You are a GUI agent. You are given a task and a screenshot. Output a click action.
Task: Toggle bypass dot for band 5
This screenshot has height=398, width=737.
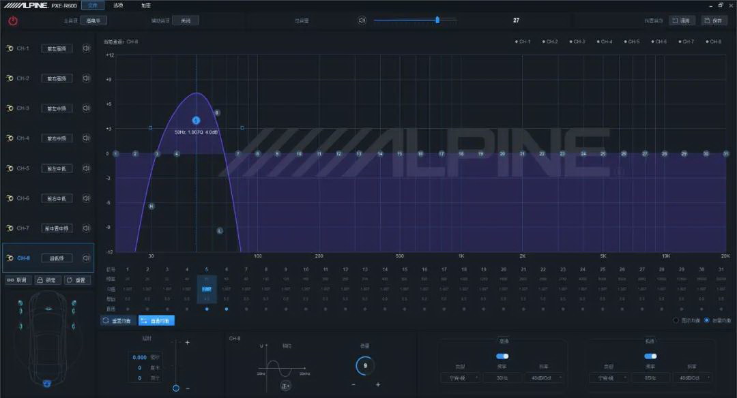tap(207, 309)
